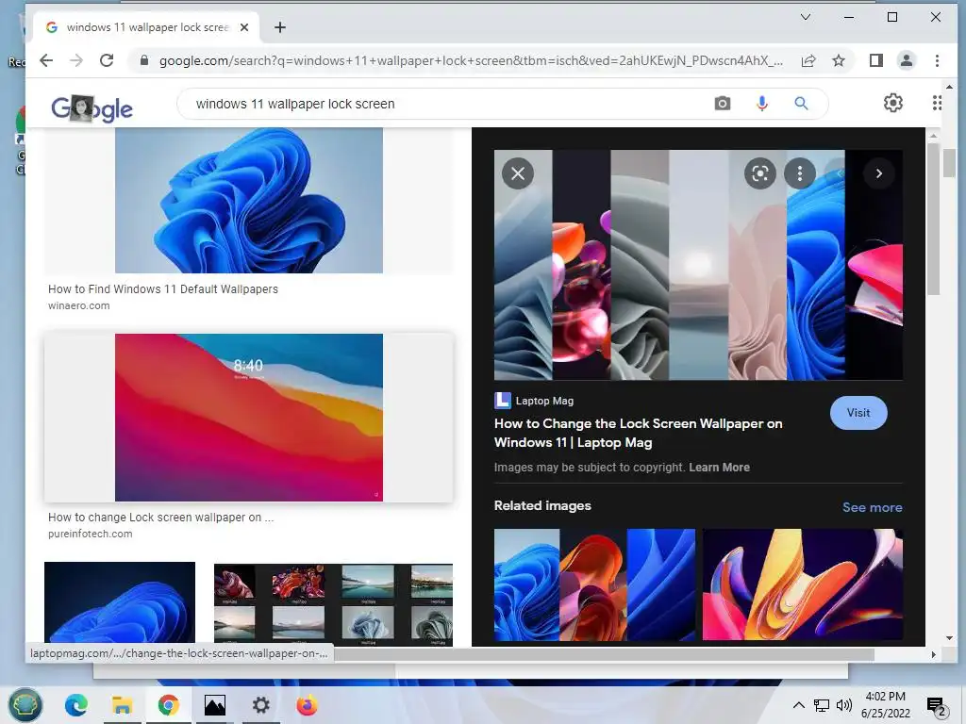Open the blue bloom related image thumbnail
966x724 pixels.
[x=594, y=584]
